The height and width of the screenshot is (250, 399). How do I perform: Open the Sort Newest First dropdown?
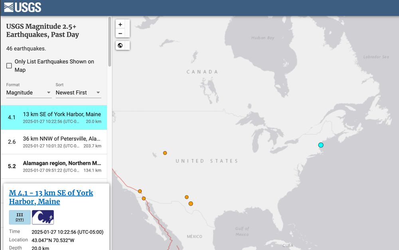[x=78, y=93]
